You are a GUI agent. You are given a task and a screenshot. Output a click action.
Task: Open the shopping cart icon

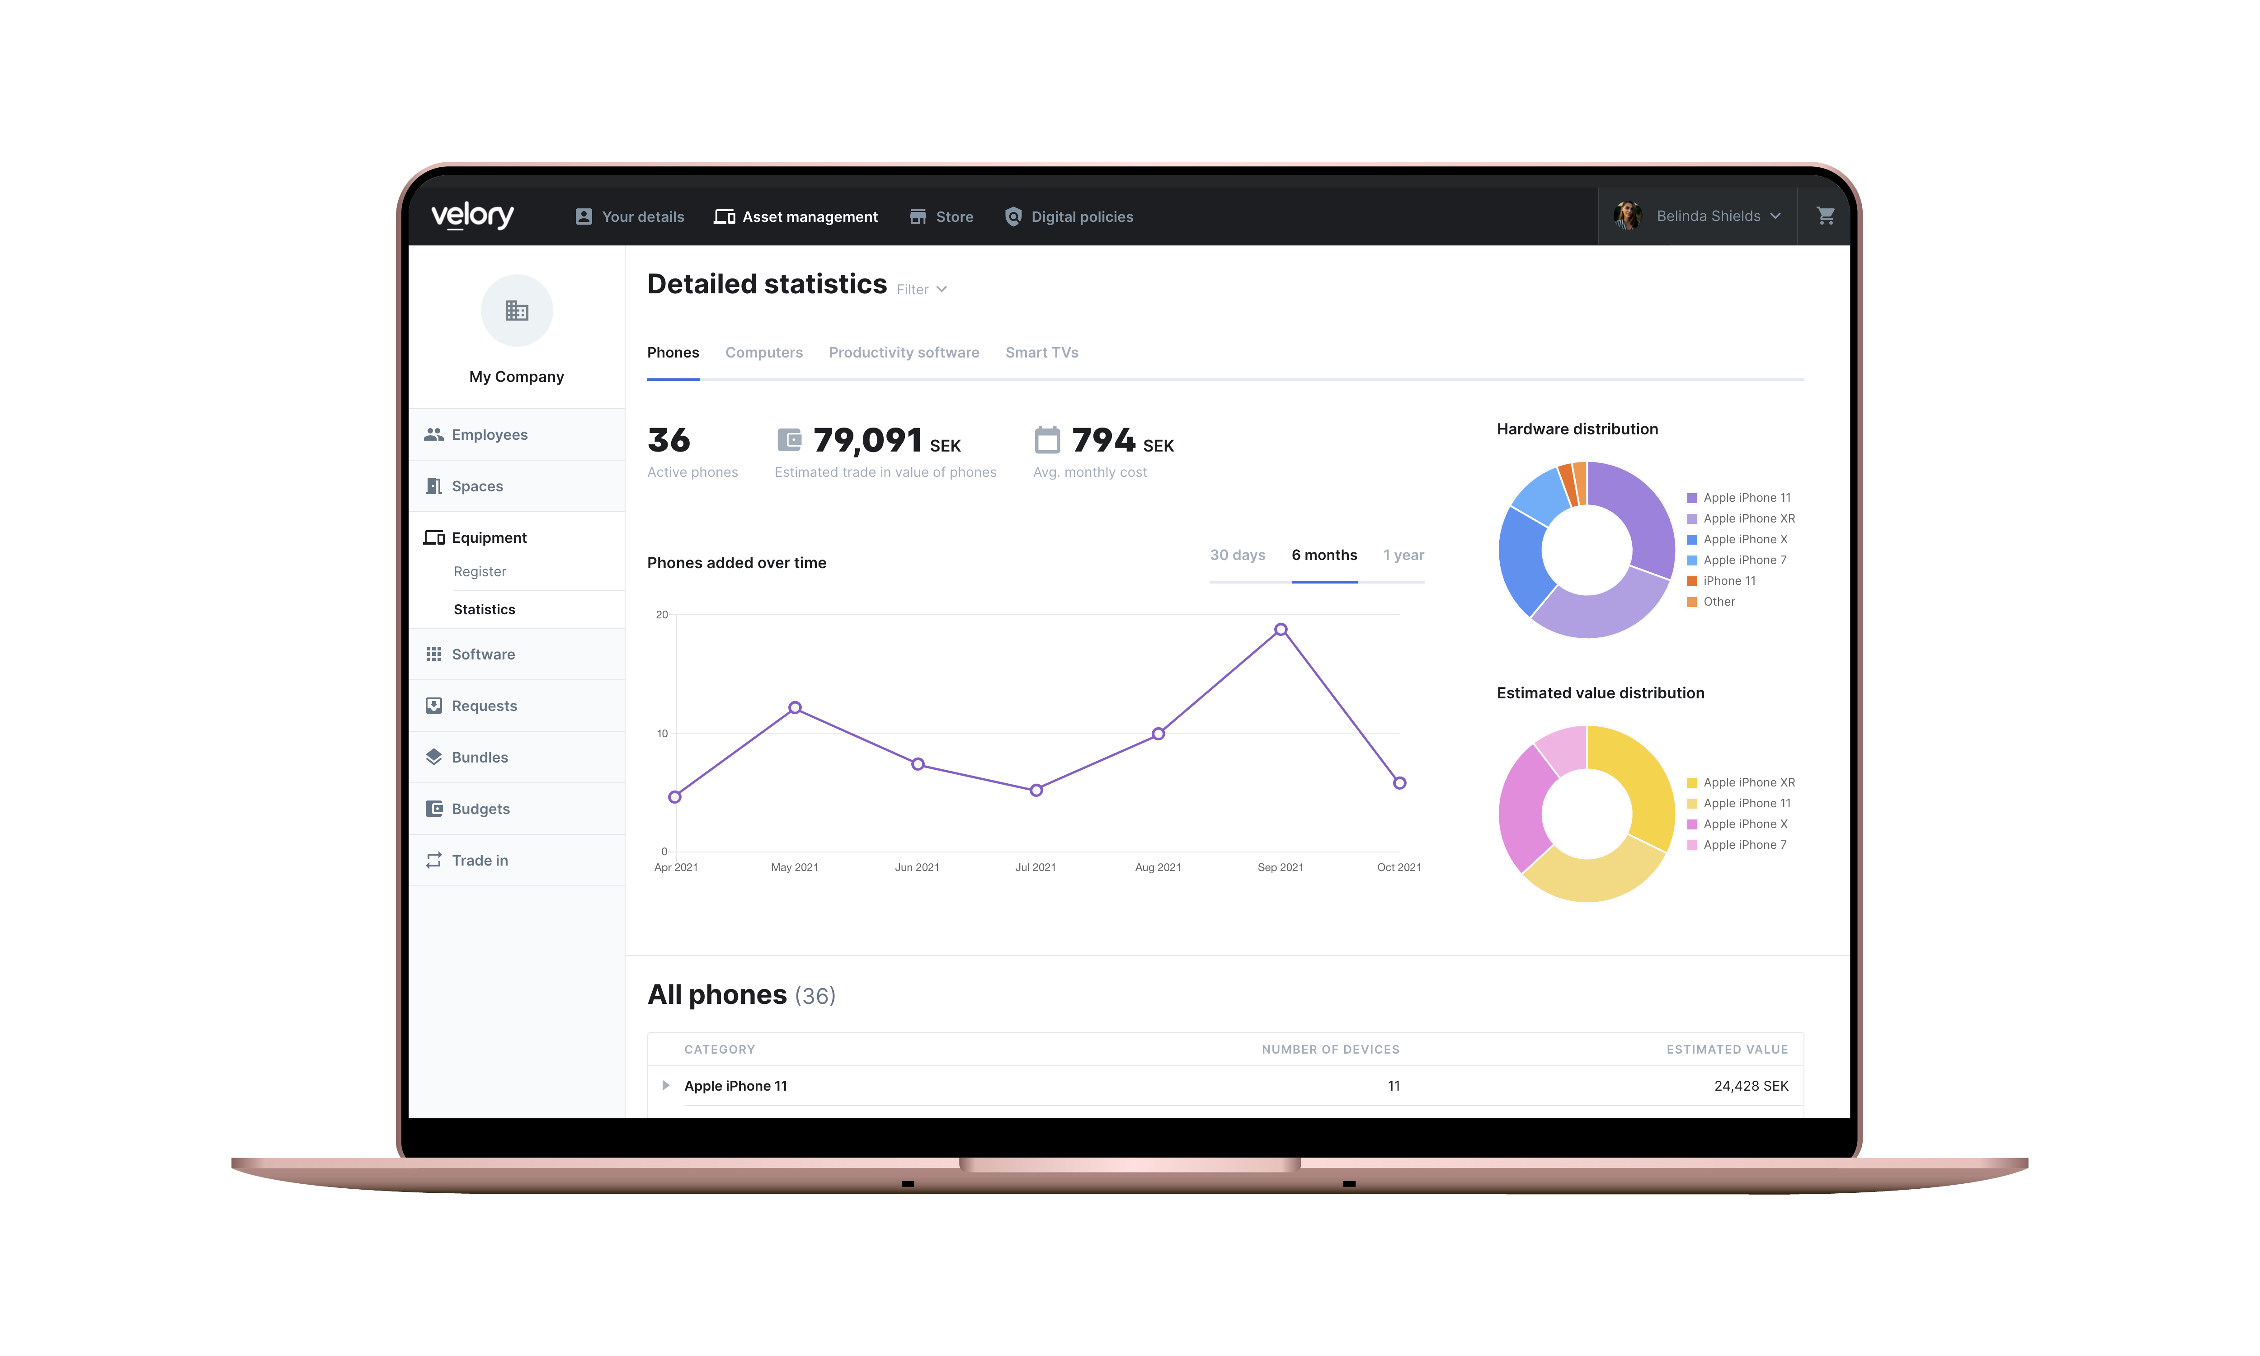[x=1825, y=216]
